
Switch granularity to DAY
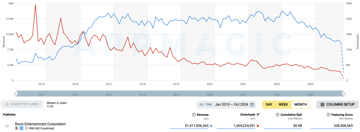pos(269,105)
